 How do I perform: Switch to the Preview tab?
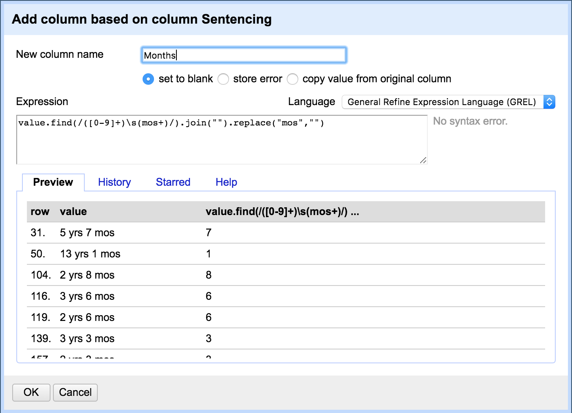pyautogui.click(x=53, y=182)
